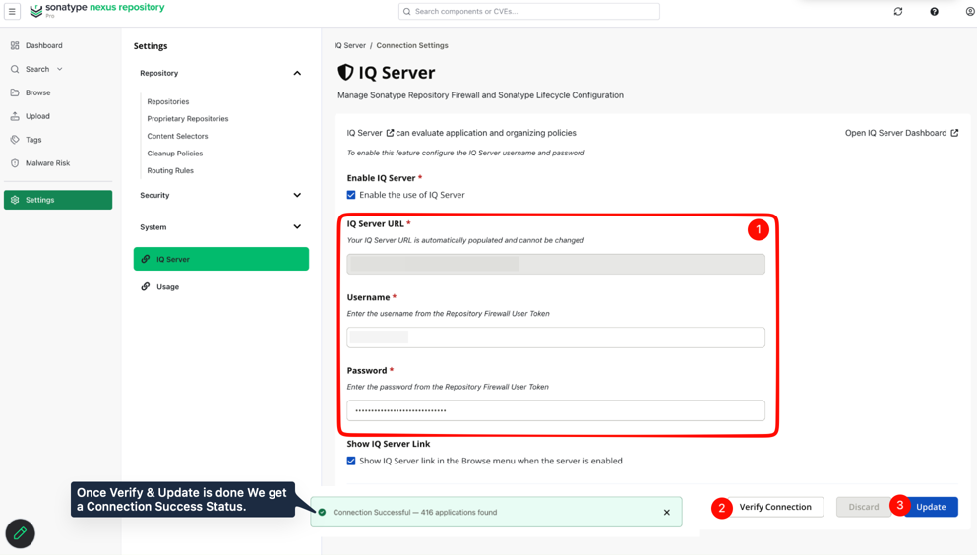This screenshot has height=555, width=977.
Task: Click the Search magnifier icon in sidebar
Action: (x=15, y=69)
